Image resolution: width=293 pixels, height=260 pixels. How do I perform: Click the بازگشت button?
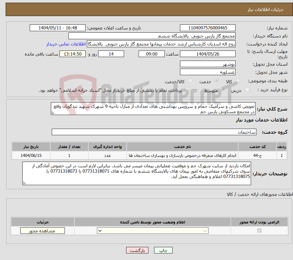tap(137, 250)
